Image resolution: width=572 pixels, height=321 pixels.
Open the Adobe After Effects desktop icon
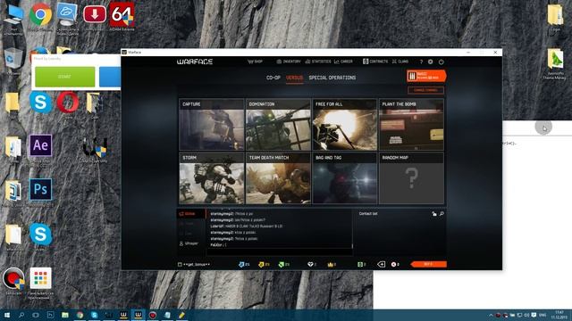40,145
